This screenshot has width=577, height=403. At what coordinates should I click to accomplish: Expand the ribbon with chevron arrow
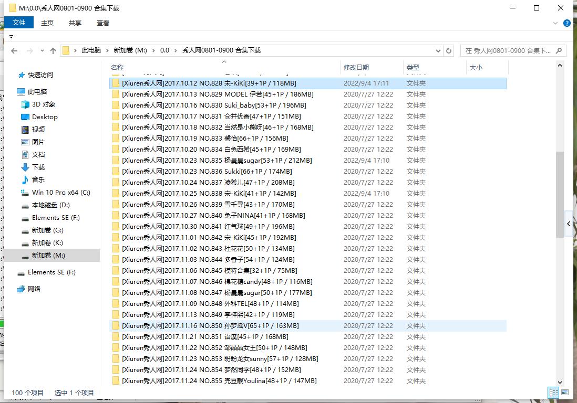tap(556, 23)
